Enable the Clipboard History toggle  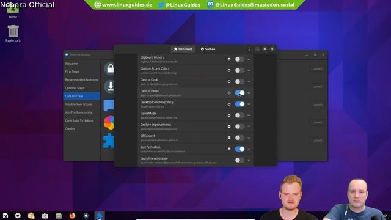pyautogui.click(x=239, y=59)
